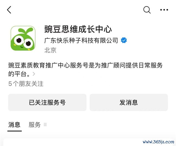This screenshot has height=146, width=176.
Task: Click the 发消息 button
Action: coord(129,102)
